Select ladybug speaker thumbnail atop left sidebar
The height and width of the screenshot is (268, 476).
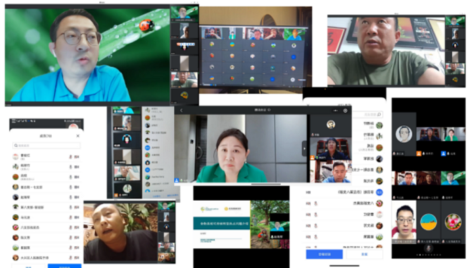[x=184, y=14]
